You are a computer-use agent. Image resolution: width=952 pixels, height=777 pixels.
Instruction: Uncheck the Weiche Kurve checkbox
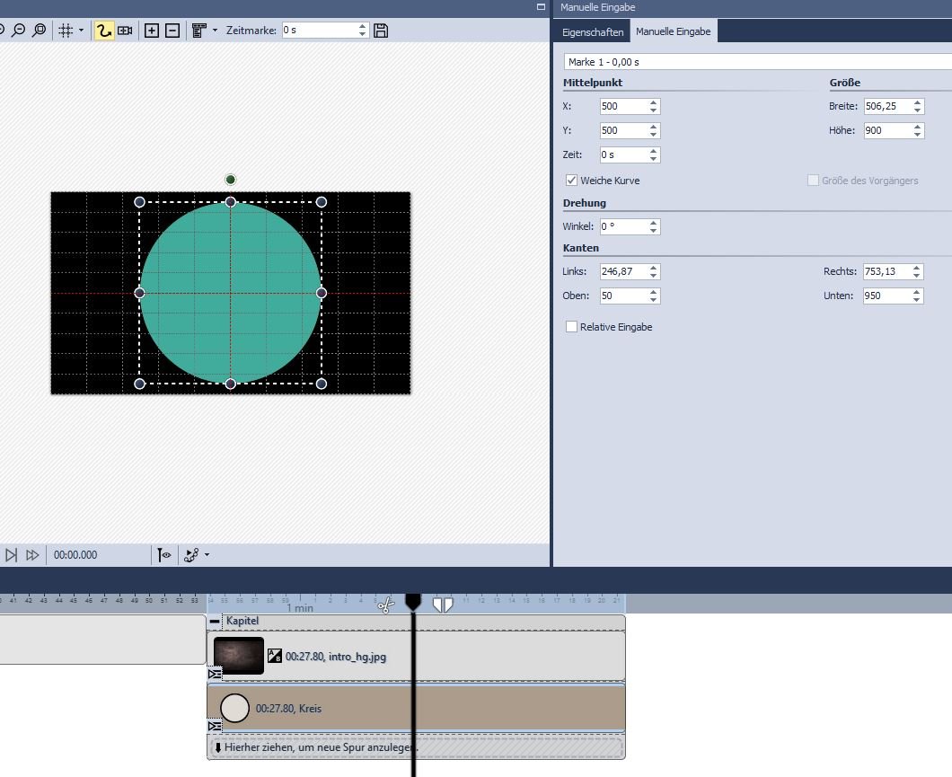click(571, 181)
